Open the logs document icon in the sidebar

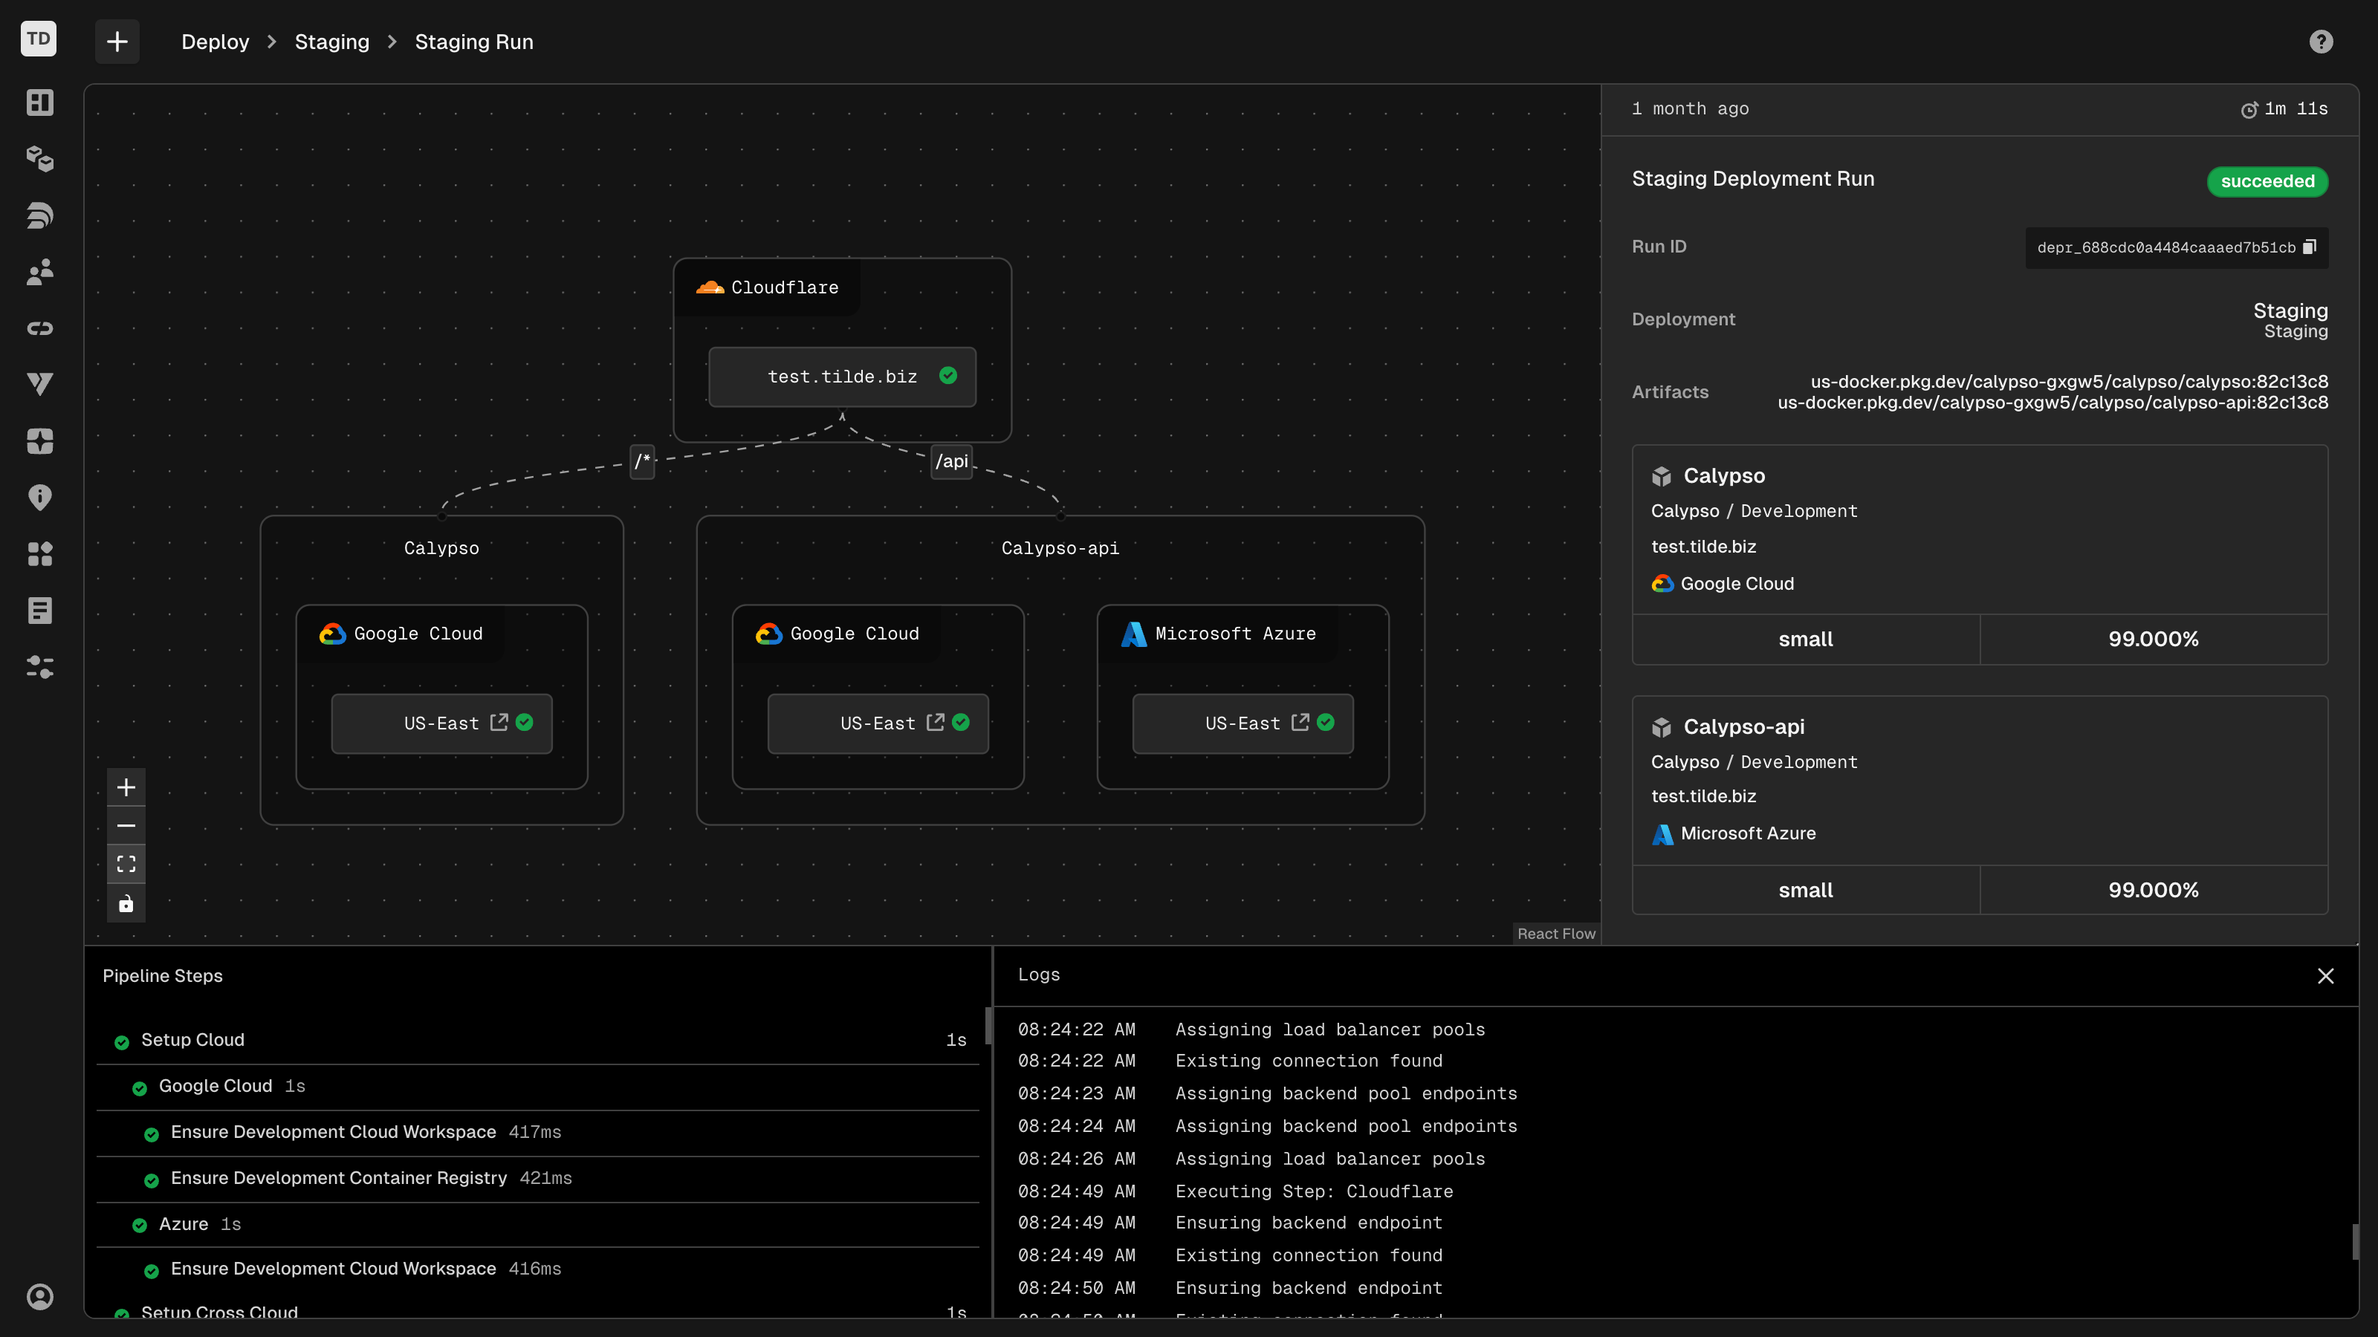coord(39,609)
